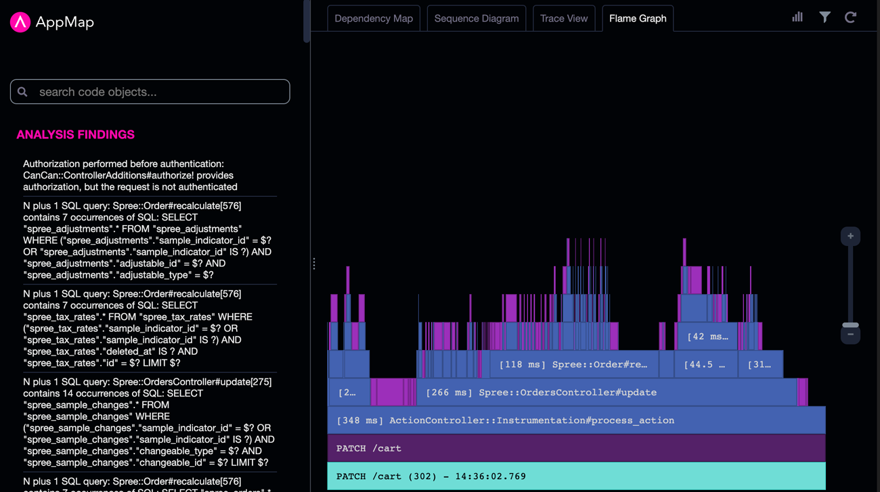This screenshot has height=492, width=880.
Task: Switch to the Dependency Map tab
Action: point(374,18)
